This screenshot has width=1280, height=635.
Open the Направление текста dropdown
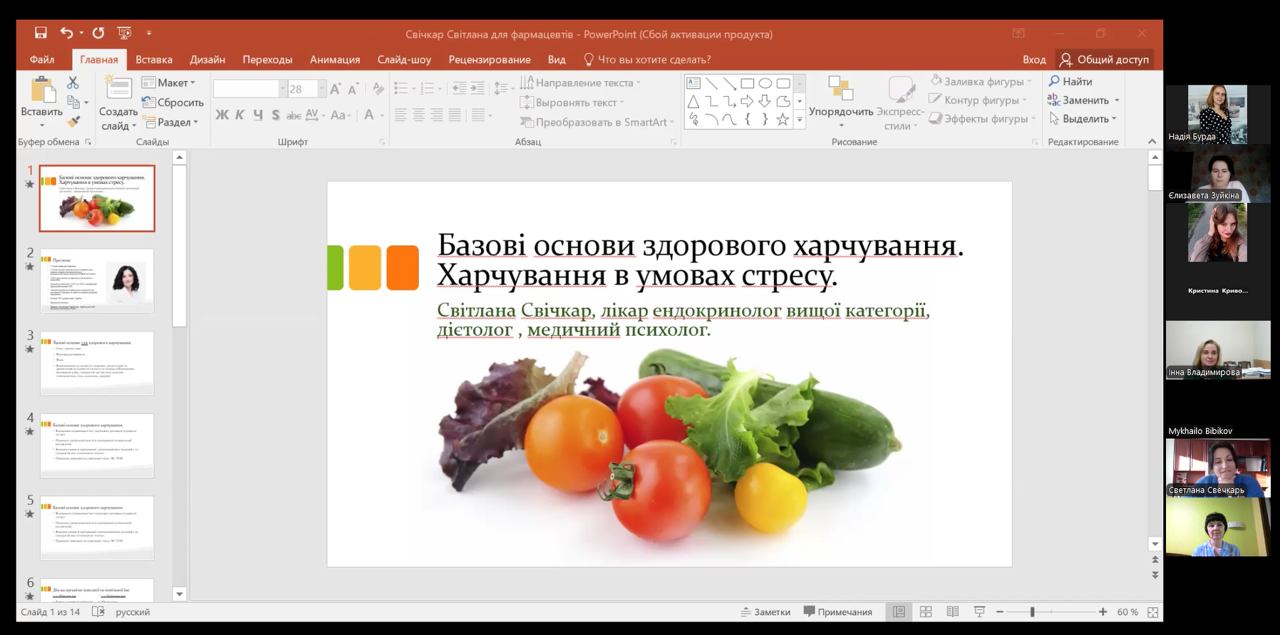(580, 83)
